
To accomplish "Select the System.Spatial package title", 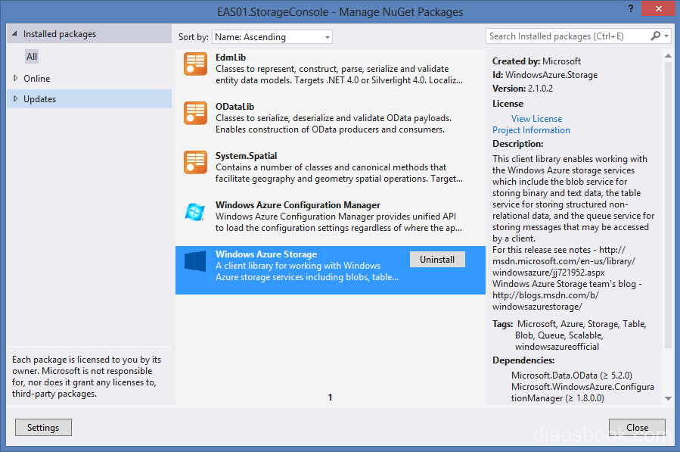I will point(246,156).
